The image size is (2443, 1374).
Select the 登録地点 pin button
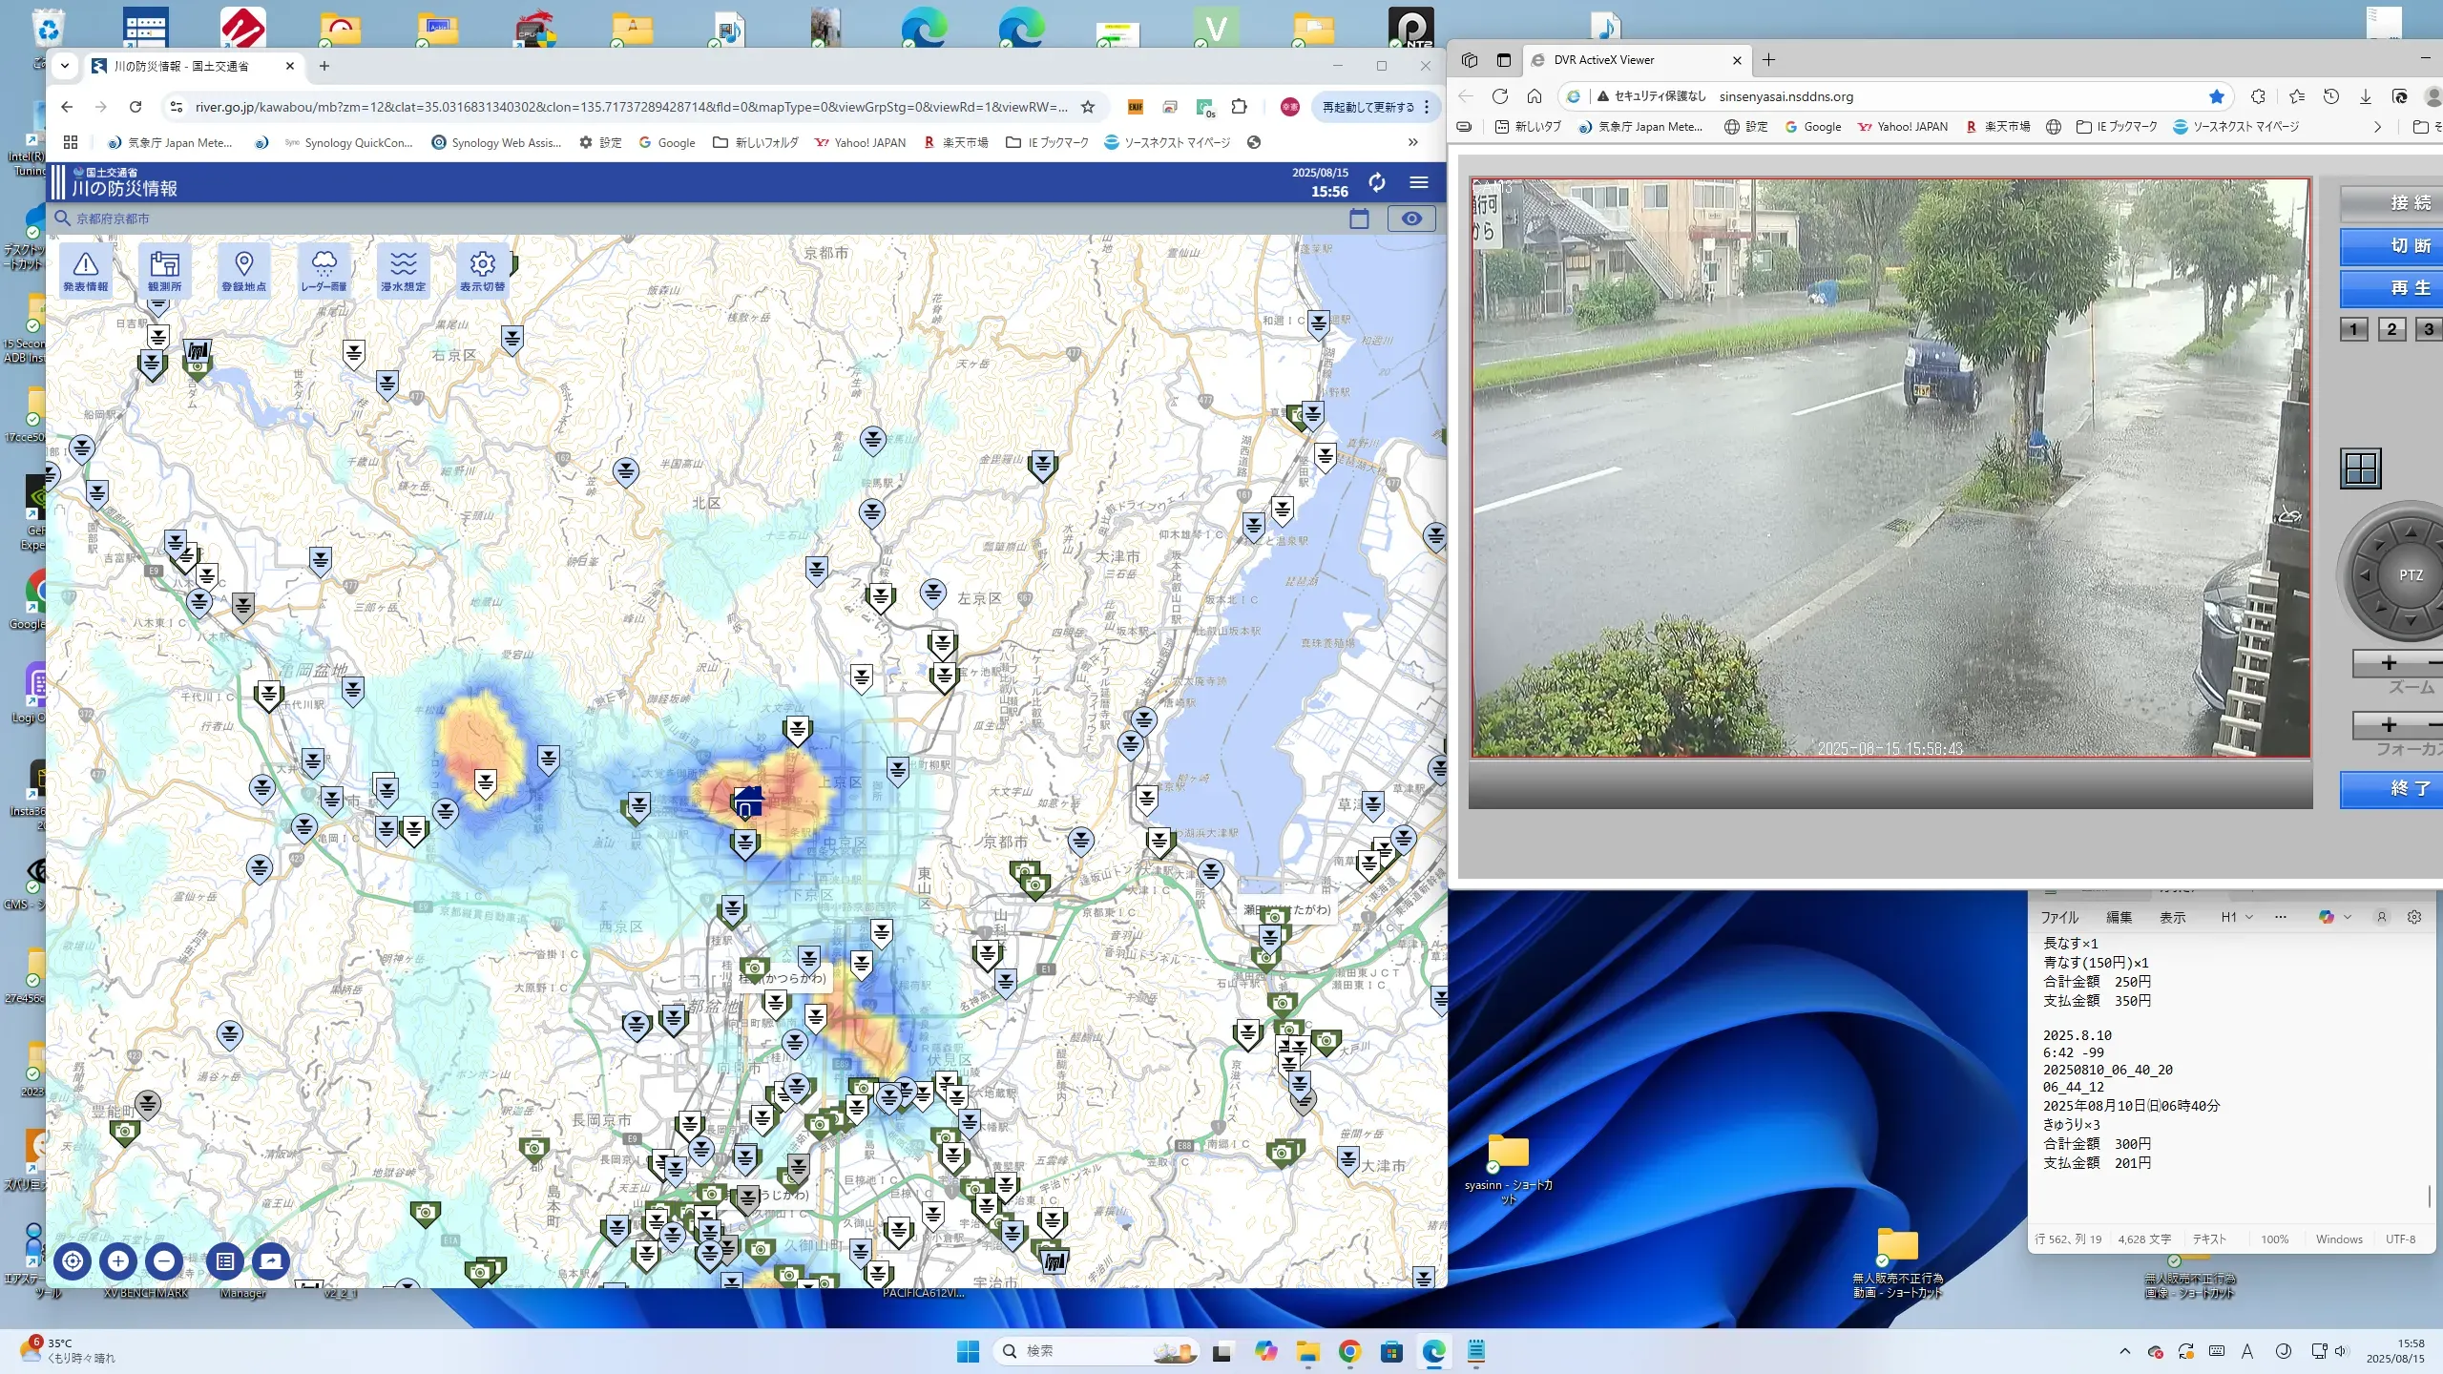tap(243, 271)
